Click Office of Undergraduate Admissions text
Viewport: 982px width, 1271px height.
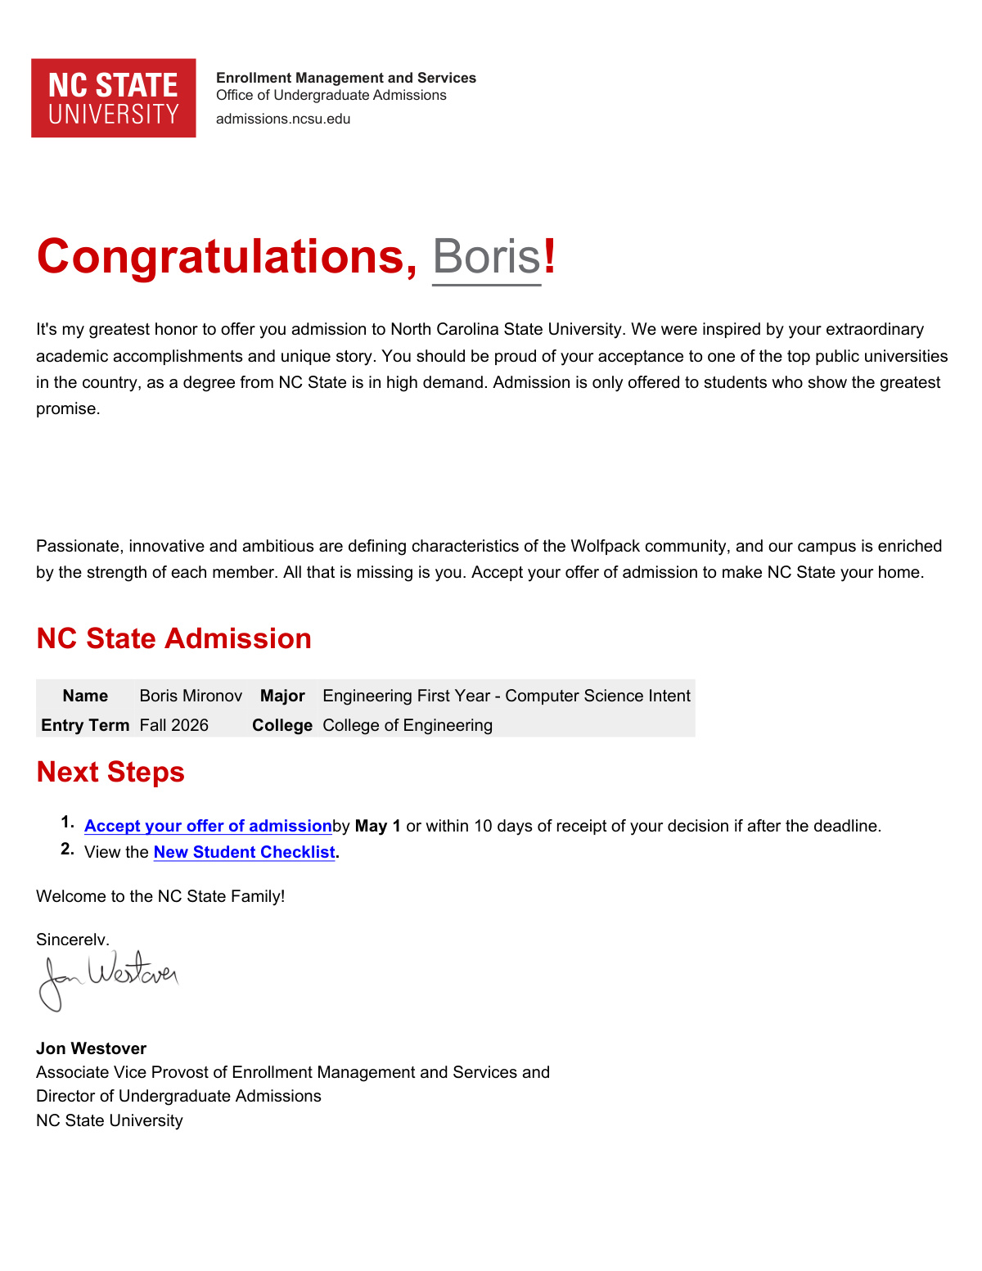tap(331, 95)
